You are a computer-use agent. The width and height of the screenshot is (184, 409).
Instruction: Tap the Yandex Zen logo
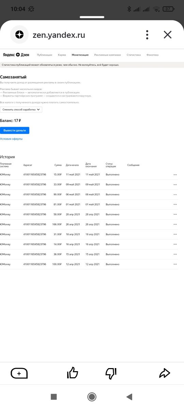click(x=16, y=55)
